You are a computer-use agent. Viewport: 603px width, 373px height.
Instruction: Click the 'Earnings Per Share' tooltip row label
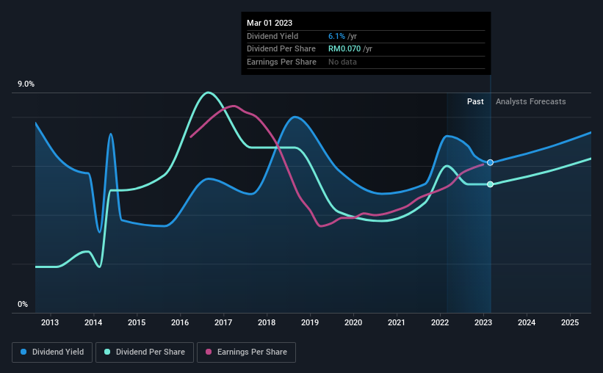tap(281, 62)
